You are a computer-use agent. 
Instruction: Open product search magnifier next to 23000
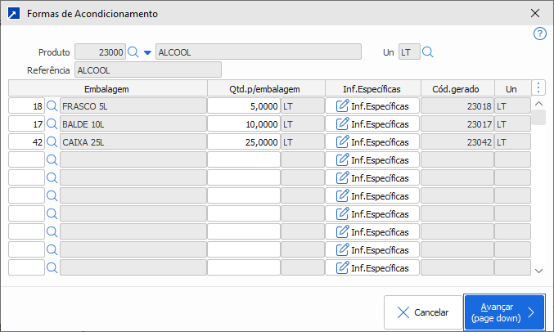point(133,52)
